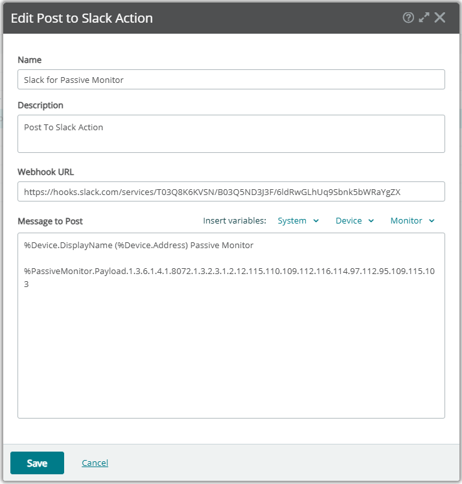Close the Edit Post to Slack Action dialog
The height and width of the screenshot is (484, 462).
coord(440,17)
